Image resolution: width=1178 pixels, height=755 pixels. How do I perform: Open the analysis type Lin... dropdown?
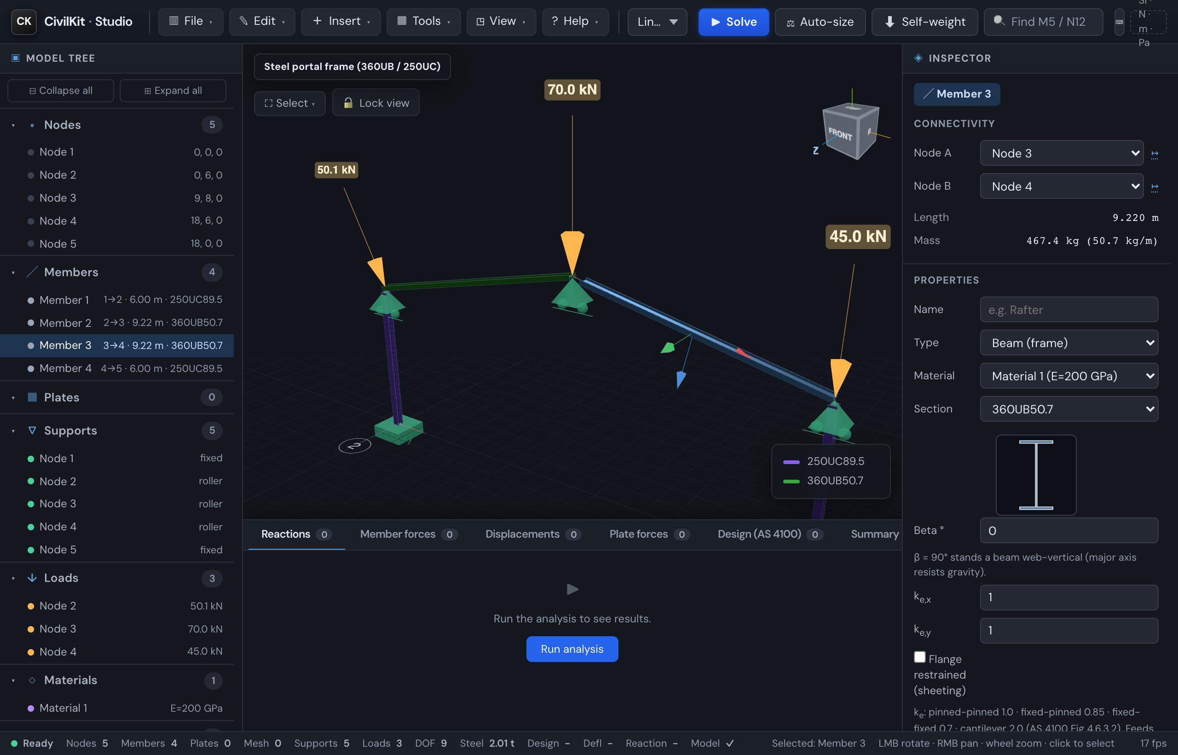657,22
